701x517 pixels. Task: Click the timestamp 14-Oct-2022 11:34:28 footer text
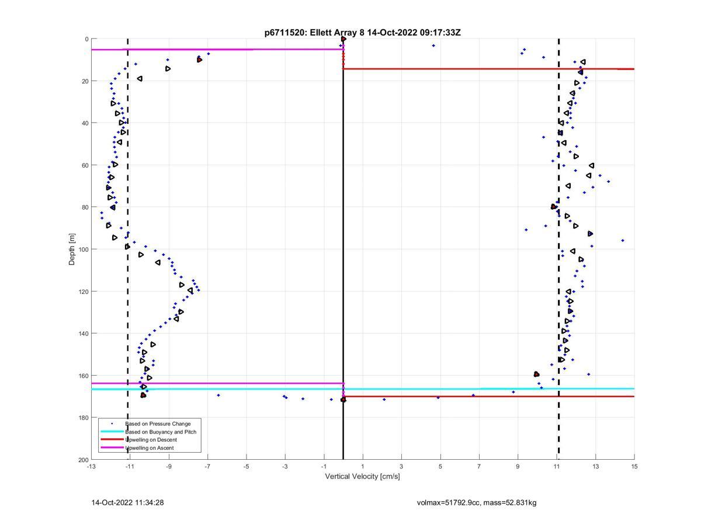click(127, 502)
